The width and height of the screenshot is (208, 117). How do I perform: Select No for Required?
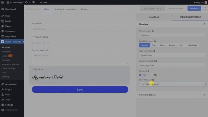[151, 75]
